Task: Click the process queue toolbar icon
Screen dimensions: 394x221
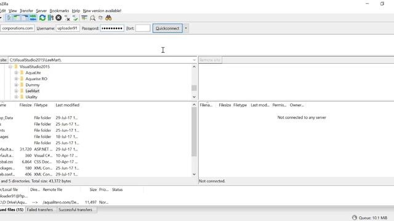Action: point(50,18)
